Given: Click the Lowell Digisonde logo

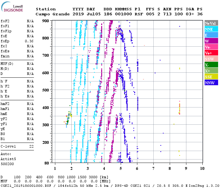Looking at the screenshot, I should (x=12, y=7).
